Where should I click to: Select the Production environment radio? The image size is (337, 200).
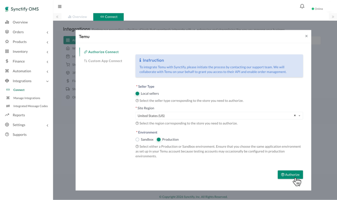point(159,139)
